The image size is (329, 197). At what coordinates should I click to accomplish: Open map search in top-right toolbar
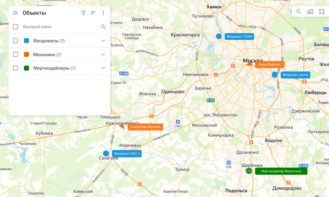tap(298, 12)
